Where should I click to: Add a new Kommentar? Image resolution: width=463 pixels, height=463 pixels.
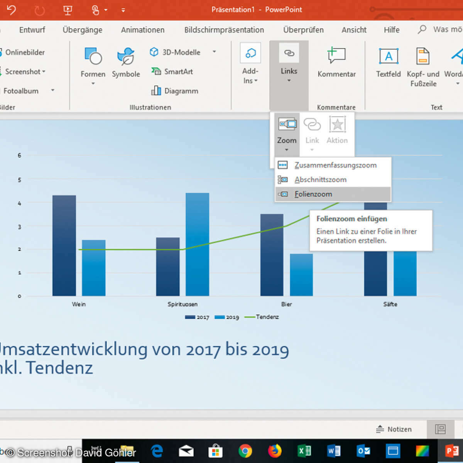336,62
